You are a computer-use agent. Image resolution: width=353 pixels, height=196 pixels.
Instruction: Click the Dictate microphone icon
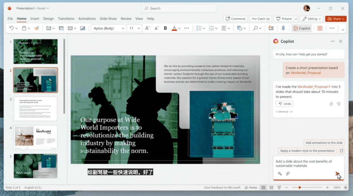(x=283, y=28)
